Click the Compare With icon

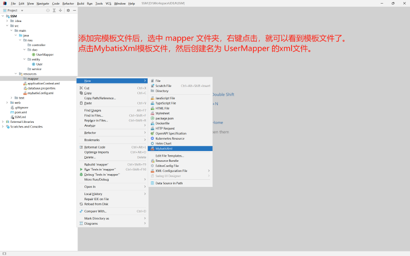click(81, 211)
